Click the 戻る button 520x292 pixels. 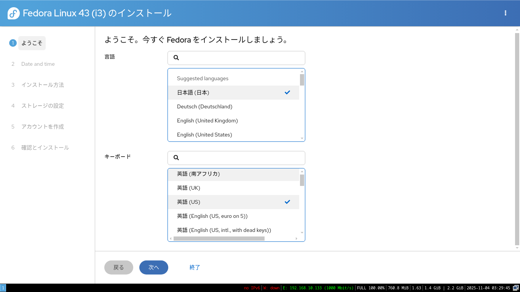click(x=119, y=267)
